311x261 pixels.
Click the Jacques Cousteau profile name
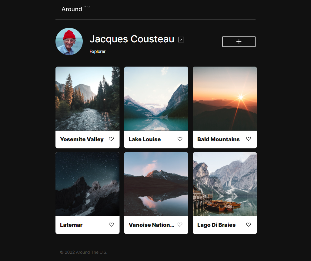click(132, 39)
